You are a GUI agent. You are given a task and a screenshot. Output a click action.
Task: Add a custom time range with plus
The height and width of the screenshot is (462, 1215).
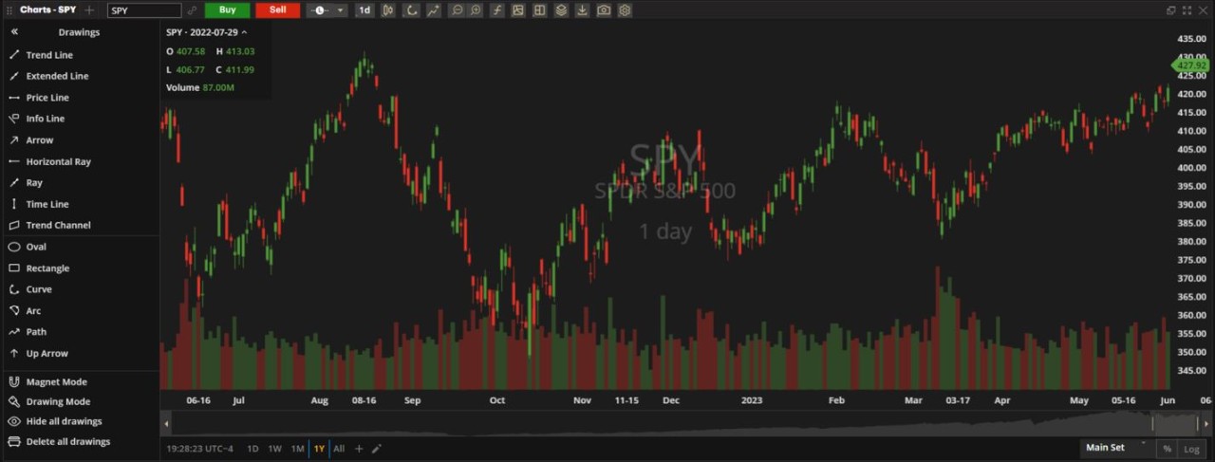pyautogui.click(x=359, y=449)
